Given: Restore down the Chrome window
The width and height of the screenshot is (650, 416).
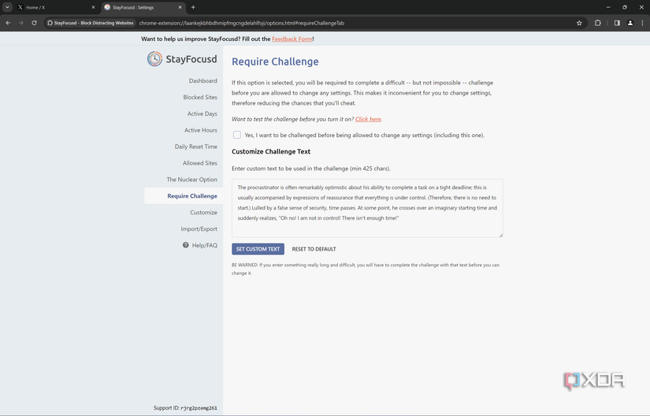Looking at the screenshot, I should (625, 7).
